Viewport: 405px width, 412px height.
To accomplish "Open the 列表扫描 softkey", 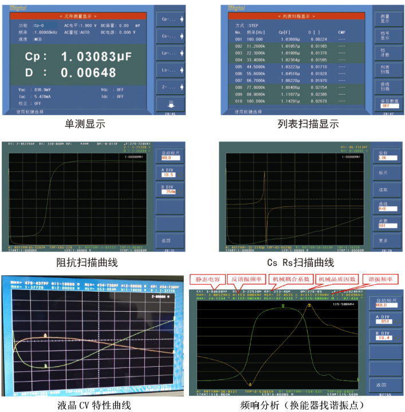I will point(388,70).
